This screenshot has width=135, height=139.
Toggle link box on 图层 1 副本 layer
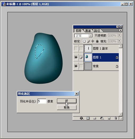(x=81, y=49)
